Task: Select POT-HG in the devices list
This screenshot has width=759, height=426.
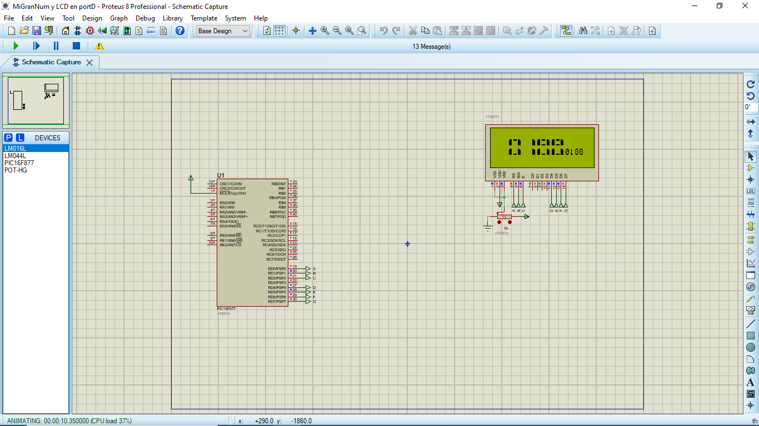Action: [x=36, y=170]
